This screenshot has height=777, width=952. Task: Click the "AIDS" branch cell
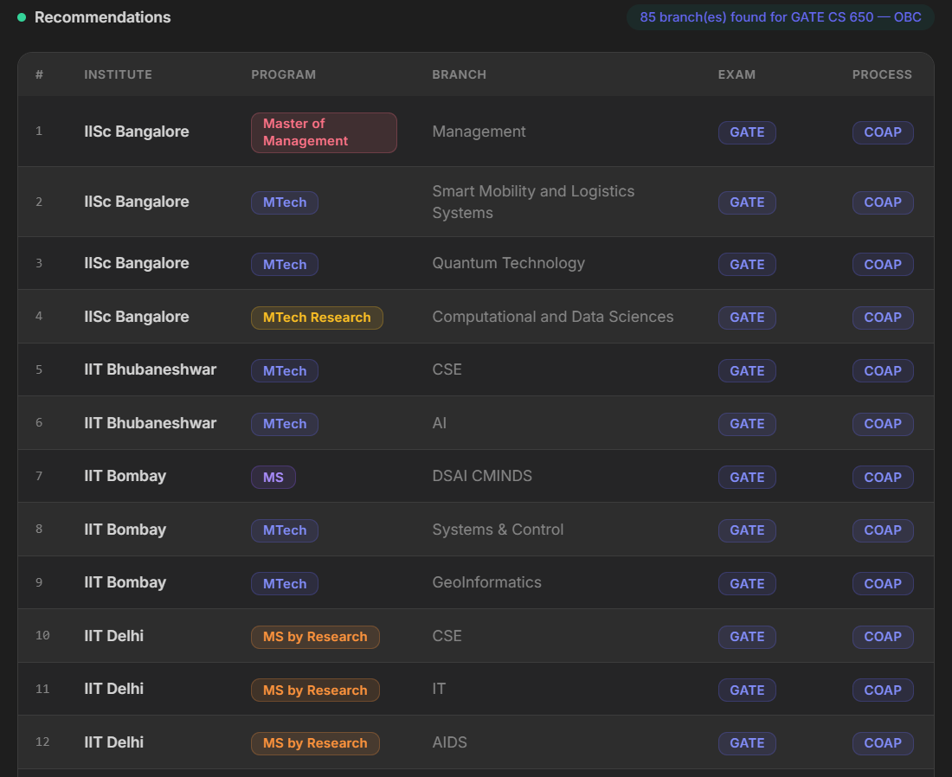point(449,742)
